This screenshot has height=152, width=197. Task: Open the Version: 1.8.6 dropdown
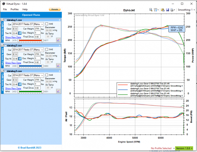pos(184,148)
